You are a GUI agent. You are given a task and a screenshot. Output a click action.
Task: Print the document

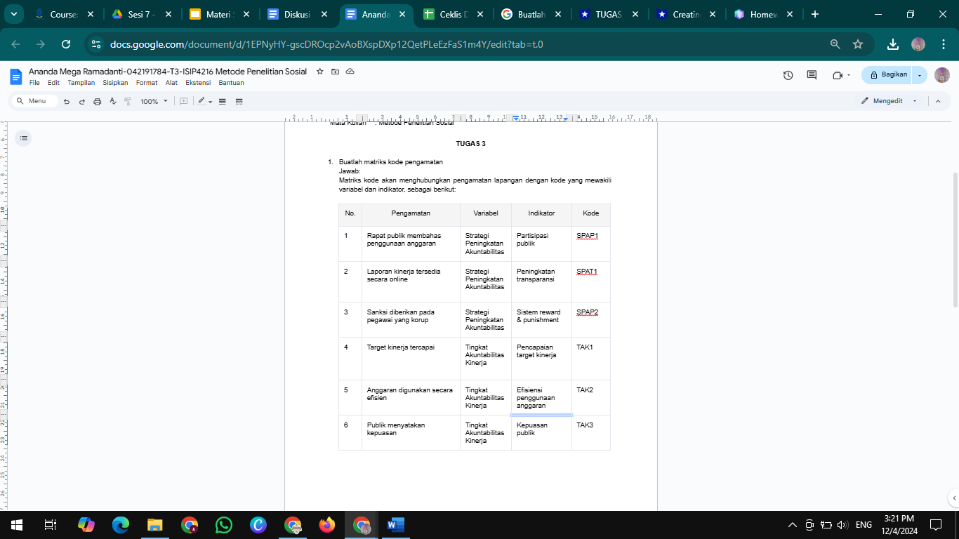point(97,101)
